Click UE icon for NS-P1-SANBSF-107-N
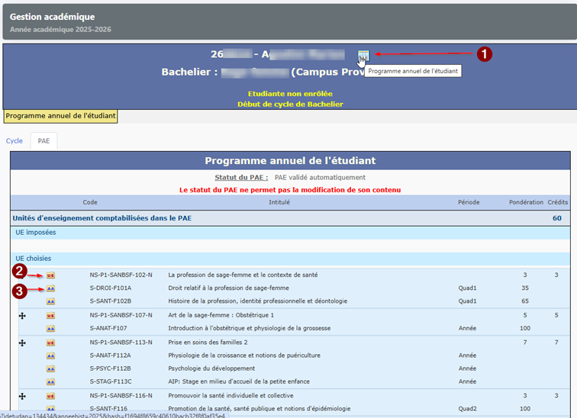 (51, 316)
